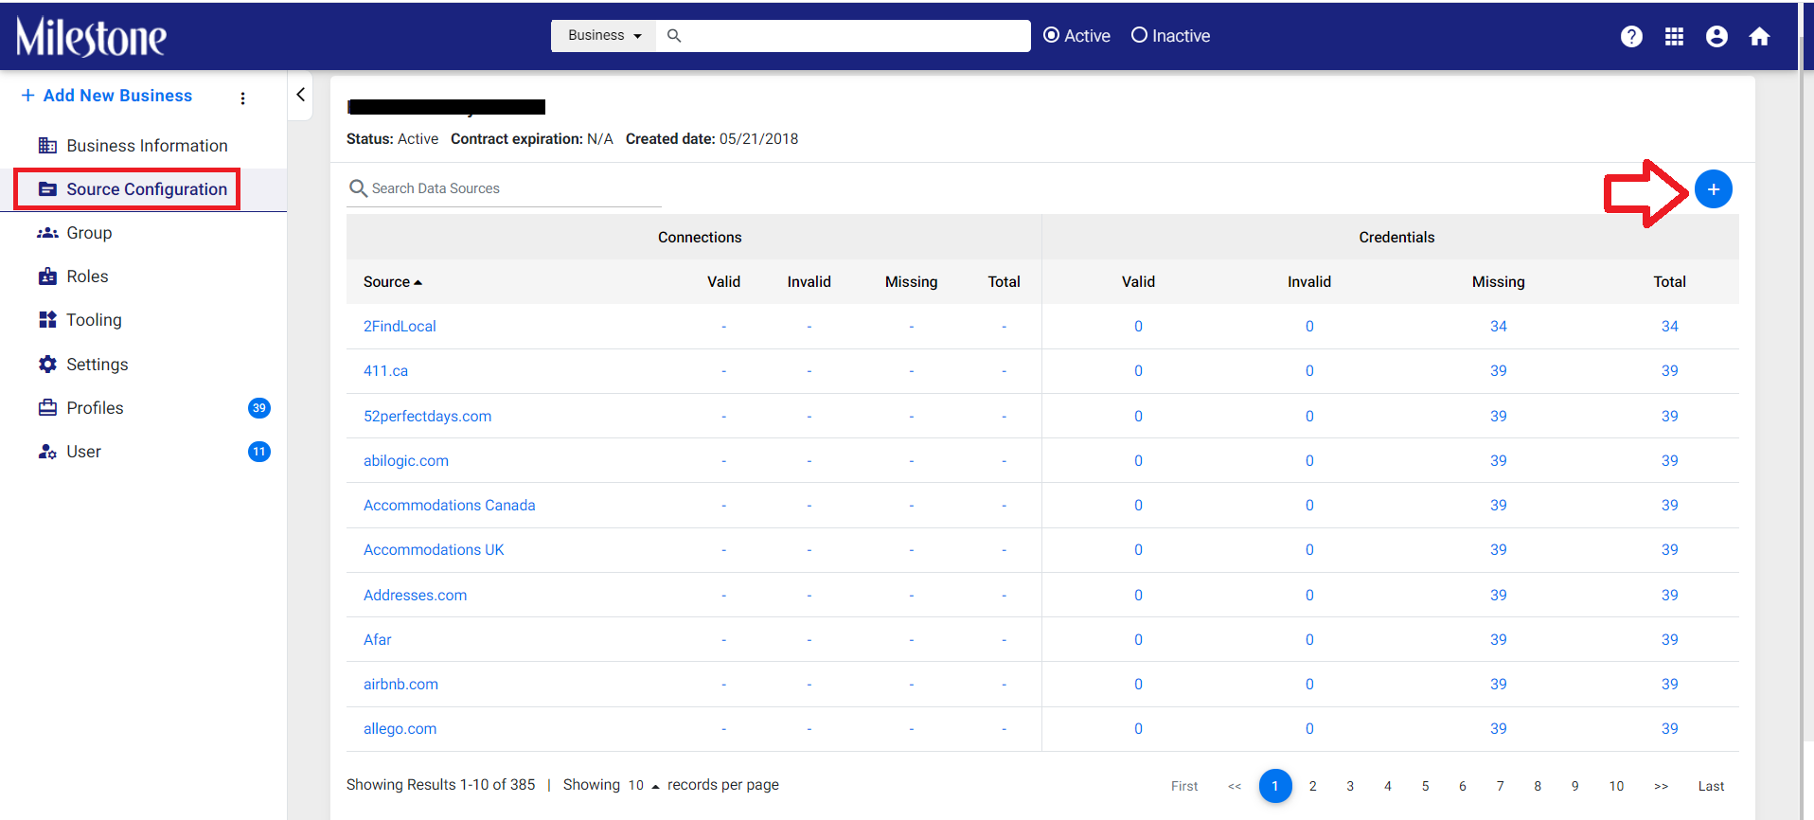The image size is (1814, 820).
Task: Click the First page button
Action: [1184, 786]
